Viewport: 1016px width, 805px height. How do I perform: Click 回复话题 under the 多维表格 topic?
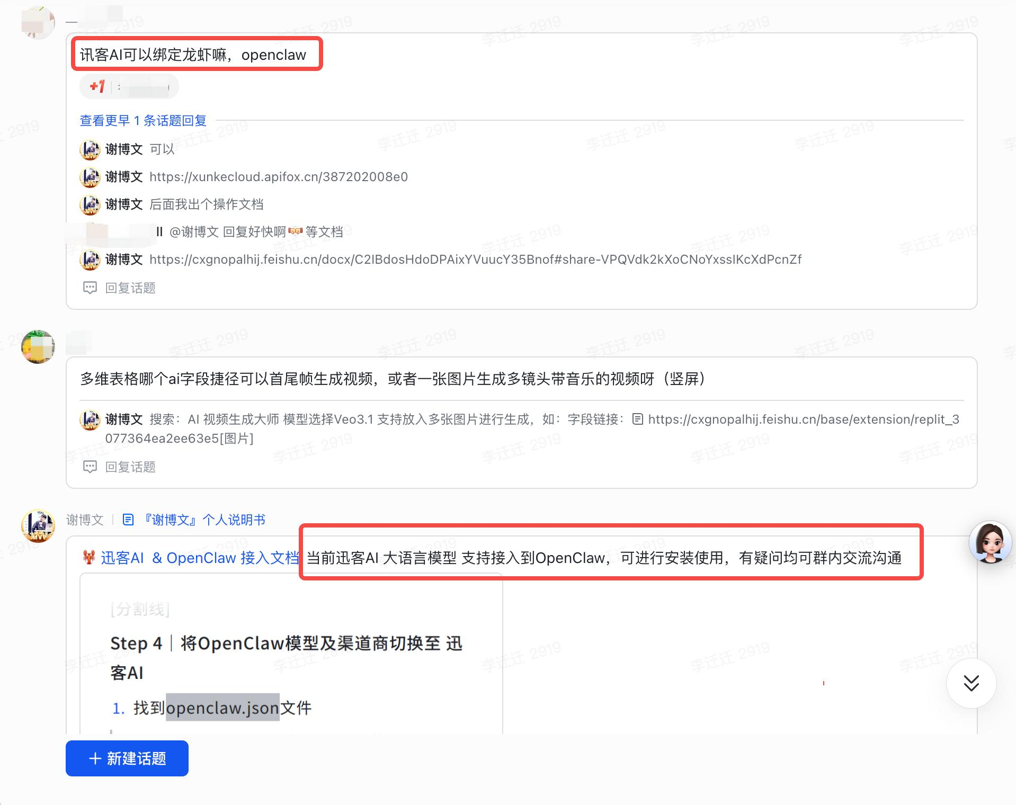[x=130, y=467]
